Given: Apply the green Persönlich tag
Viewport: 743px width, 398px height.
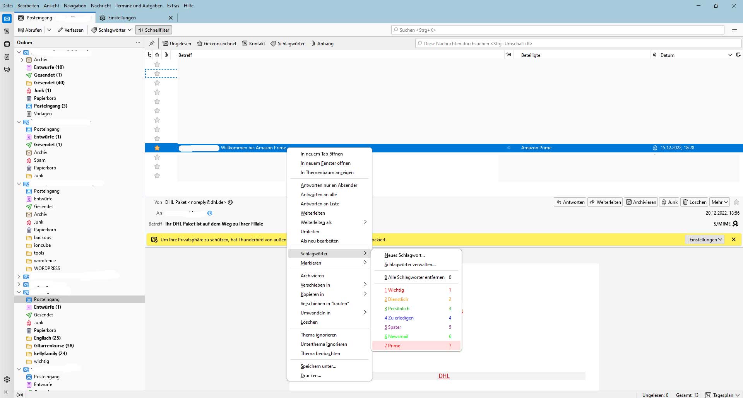Looking at the screenshot, I should point(416,308).
